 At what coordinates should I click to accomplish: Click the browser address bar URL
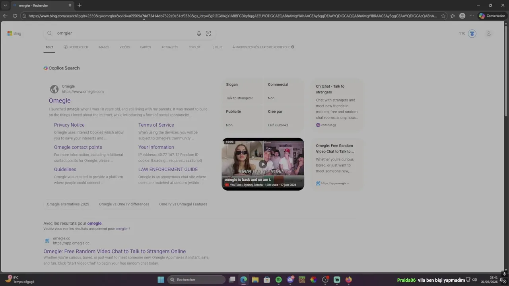click(x=233, y=16)
